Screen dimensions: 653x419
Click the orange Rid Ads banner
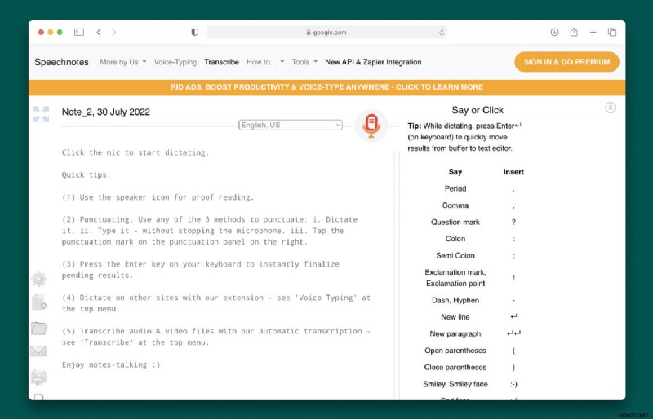point(327,87)
